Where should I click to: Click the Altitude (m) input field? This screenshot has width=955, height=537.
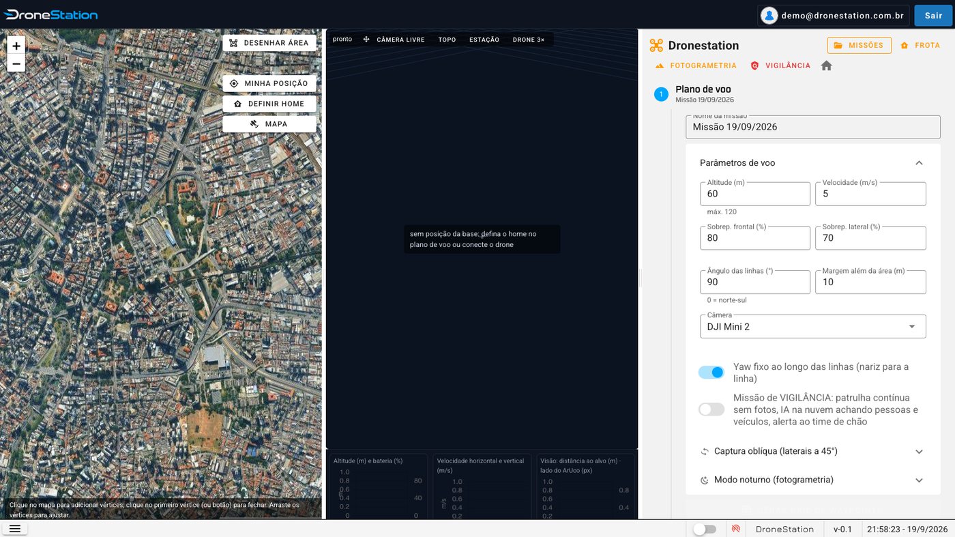tap(755, 194)
